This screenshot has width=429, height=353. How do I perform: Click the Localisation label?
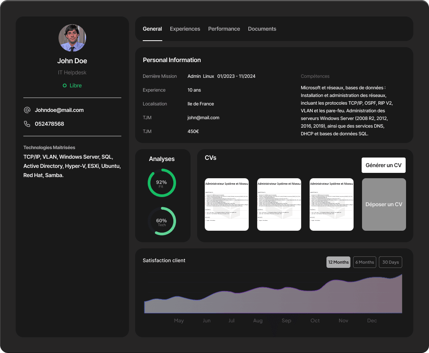(x=155, y=104)
